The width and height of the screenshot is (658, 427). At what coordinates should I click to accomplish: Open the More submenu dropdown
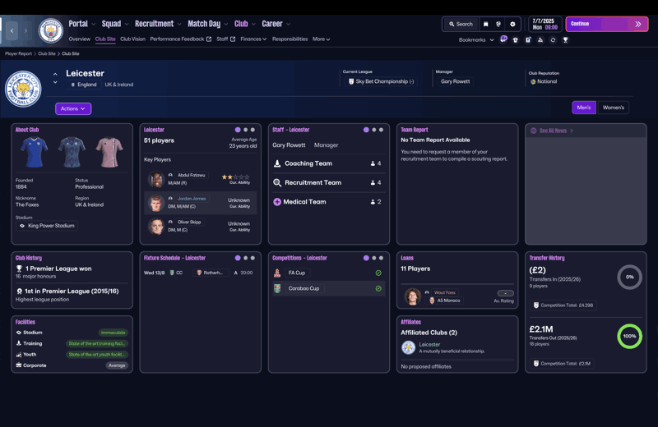coord(321,39)
